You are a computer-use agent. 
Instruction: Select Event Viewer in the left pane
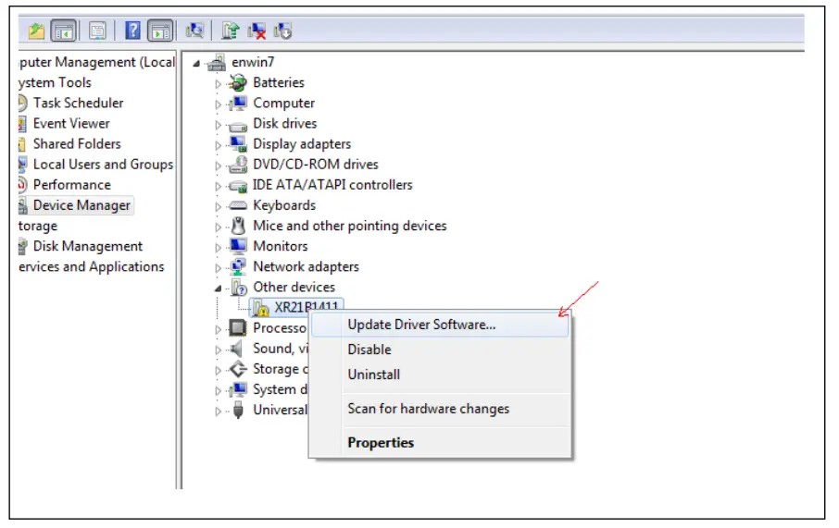pyautogui.click(x=71, y=124)
